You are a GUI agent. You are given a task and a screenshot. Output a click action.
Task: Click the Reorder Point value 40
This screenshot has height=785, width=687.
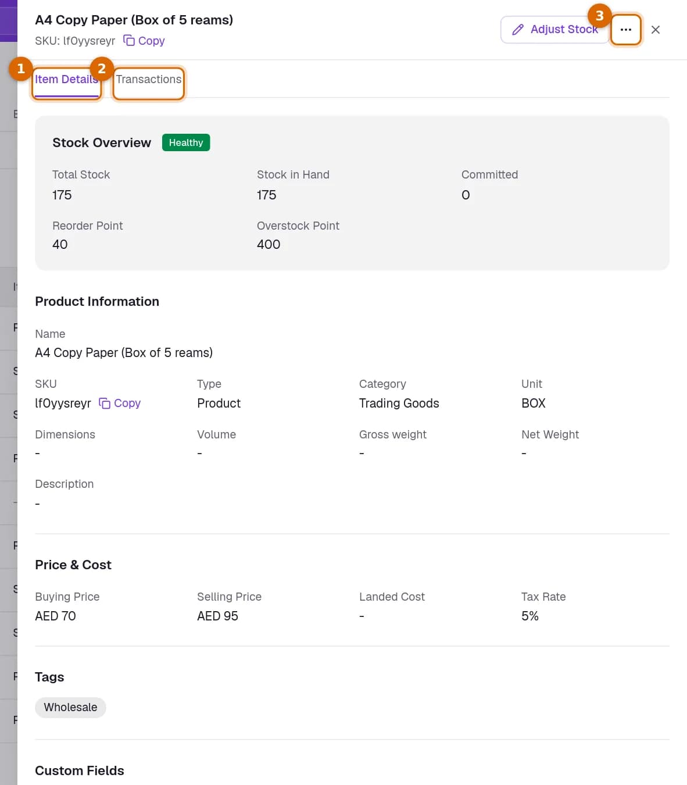(x=60, y=245)
